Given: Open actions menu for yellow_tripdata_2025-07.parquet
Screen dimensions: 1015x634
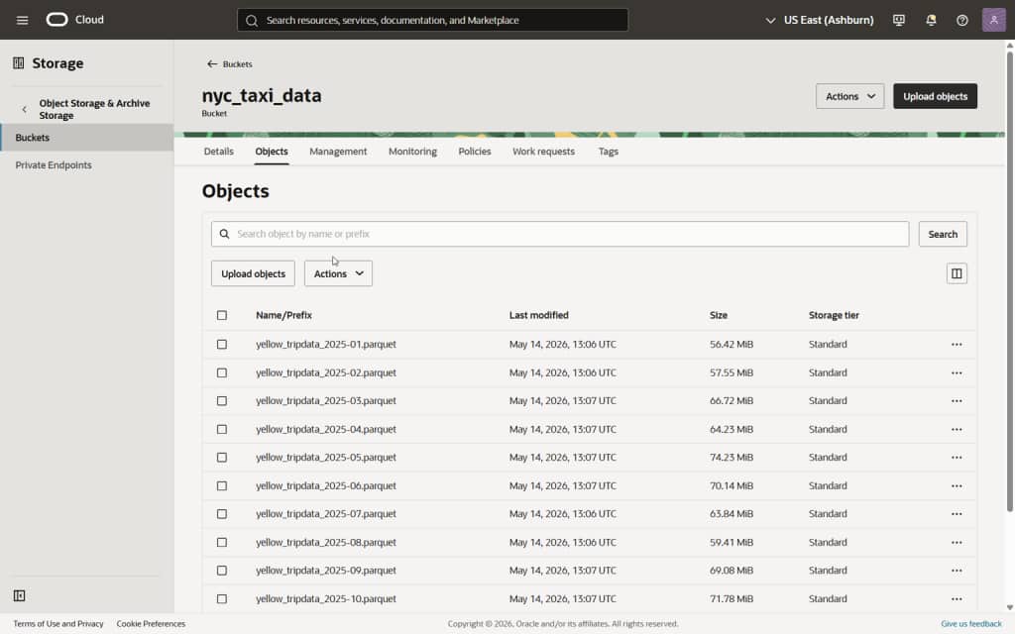Looking at the screenshot, I should click(957, 514).
